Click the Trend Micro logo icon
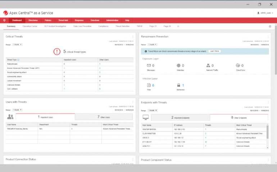 [5, 12]
